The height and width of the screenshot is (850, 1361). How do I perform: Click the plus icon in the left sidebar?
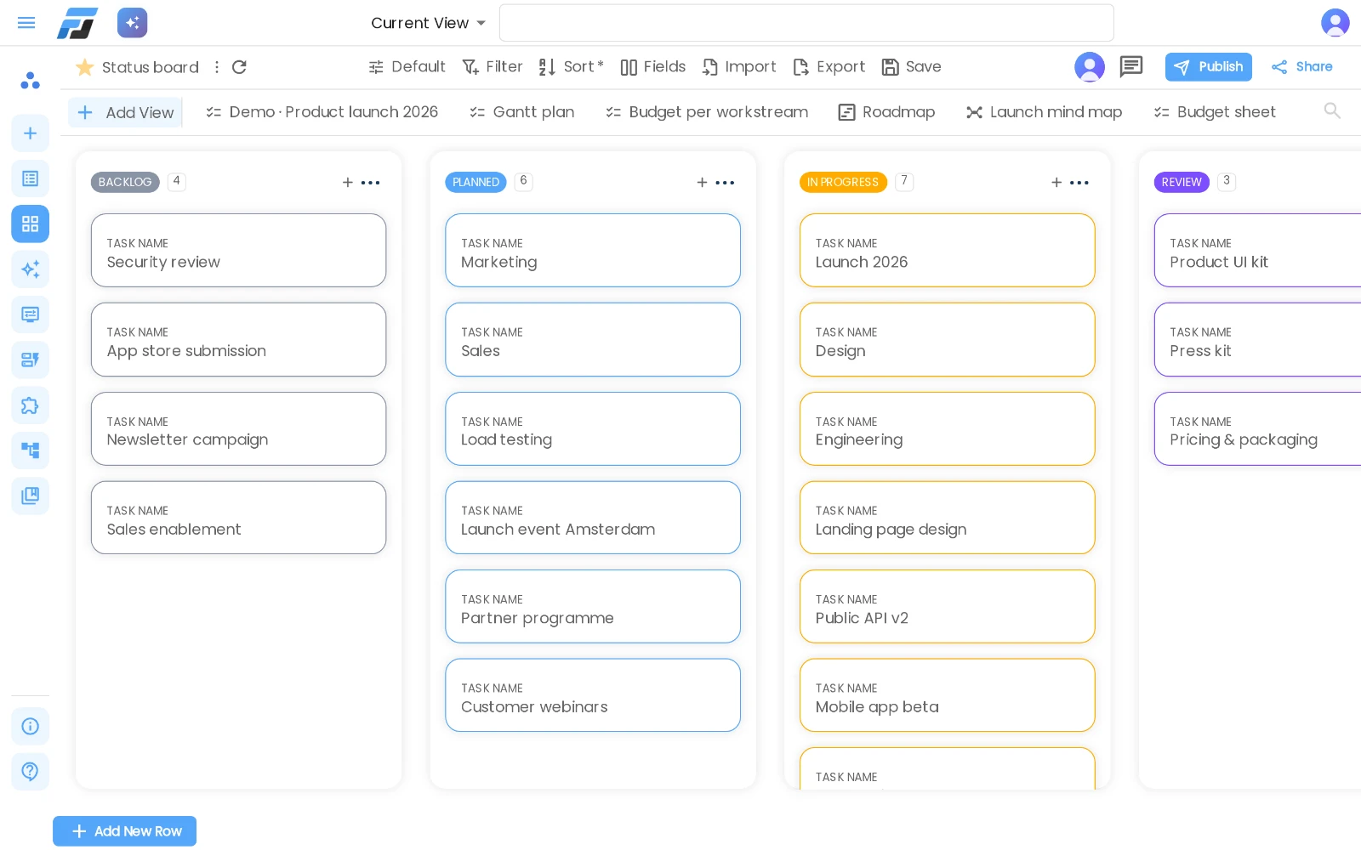pyautogui.click(x=30, y=133)
